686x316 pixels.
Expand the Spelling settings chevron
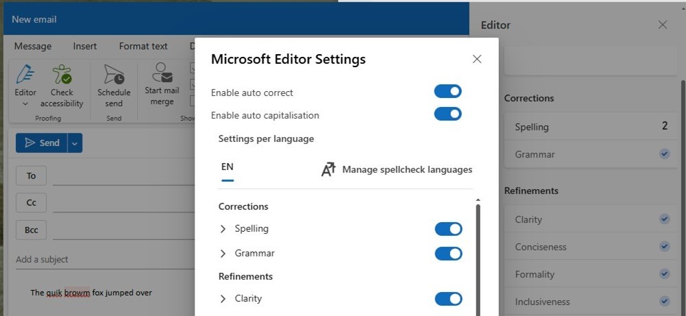[223, 229]
